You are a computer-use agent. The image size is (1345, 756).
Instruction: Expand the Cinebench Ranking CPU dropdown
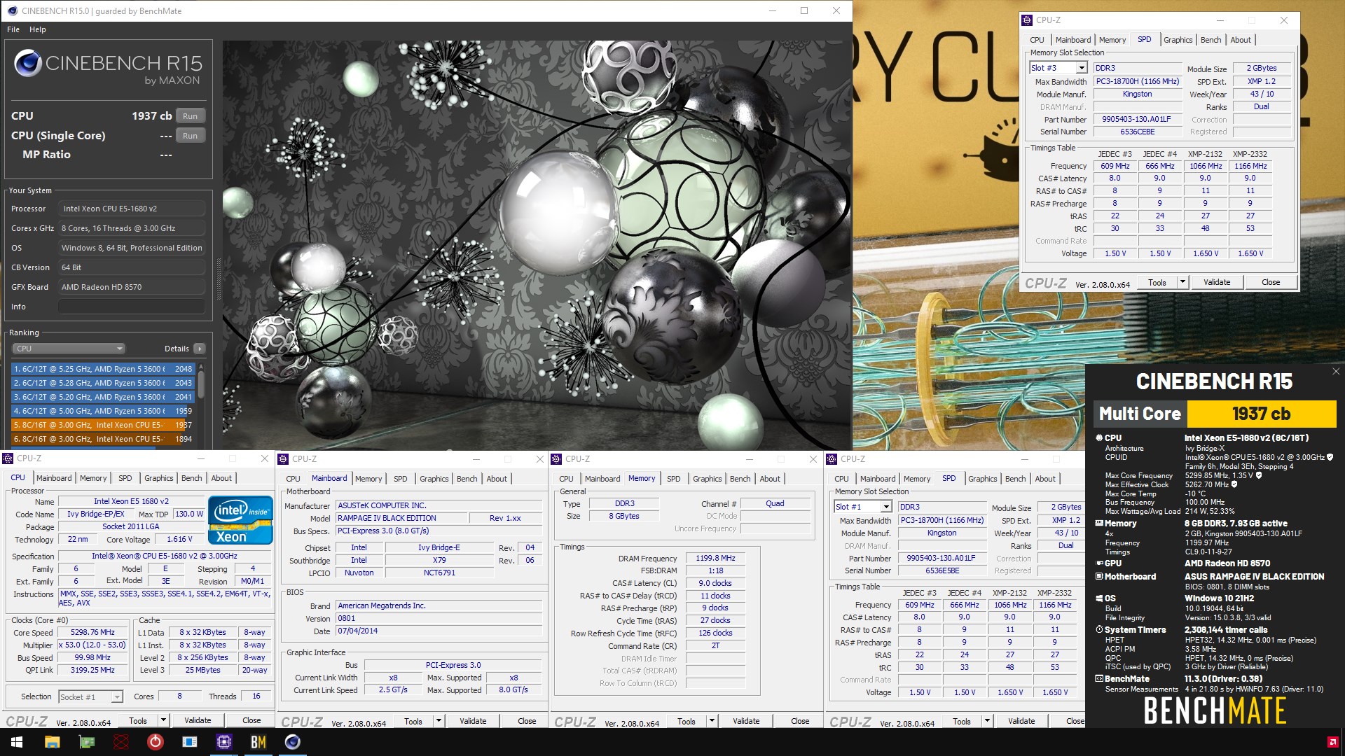click(x=69, y=349)
